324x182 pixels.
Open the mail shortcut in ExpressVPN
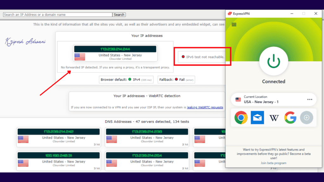(257, 117)
